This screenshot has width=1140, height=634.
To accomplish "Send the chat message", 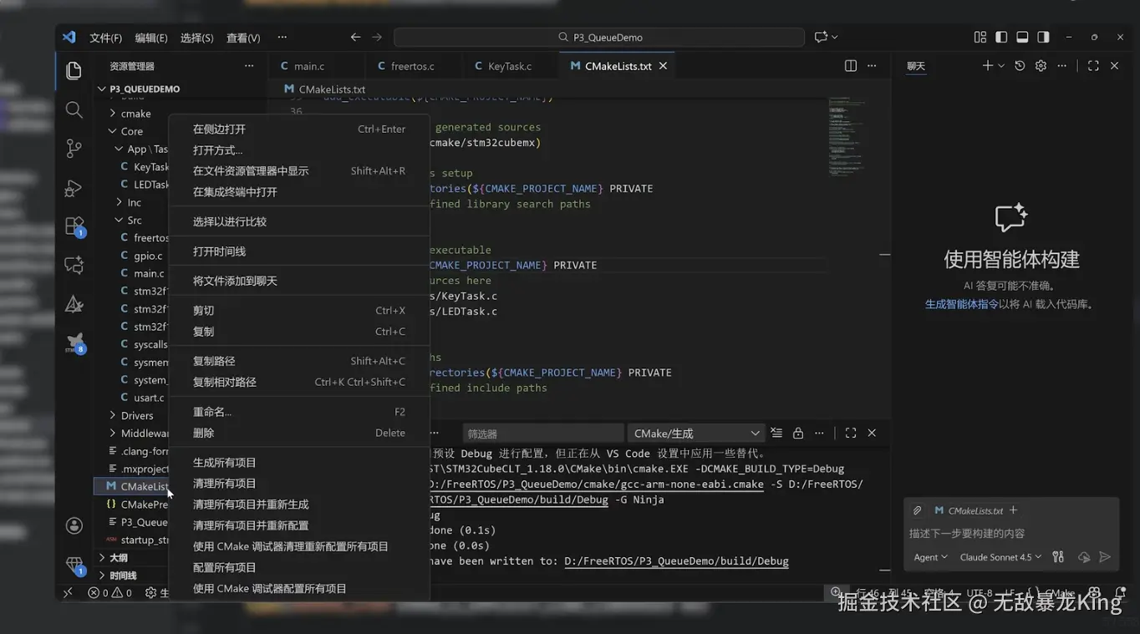I will (1105, 557).
